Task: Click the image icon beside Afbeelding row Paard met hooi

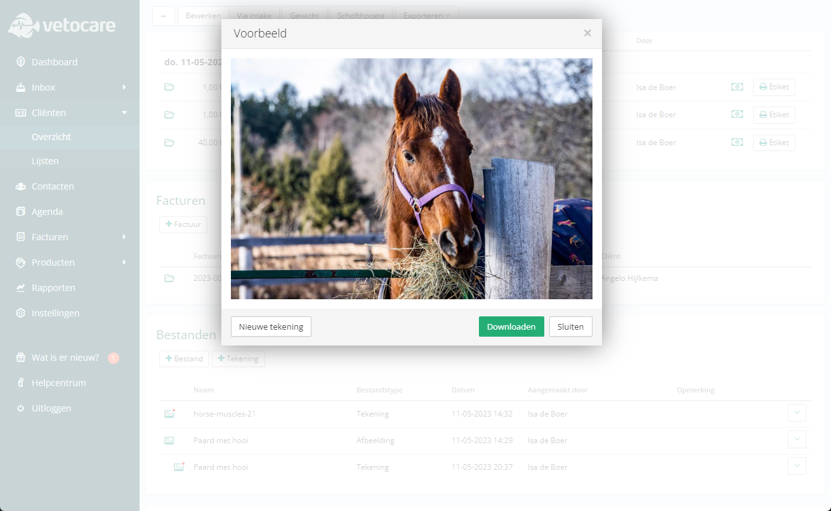Action: [169, 440]
